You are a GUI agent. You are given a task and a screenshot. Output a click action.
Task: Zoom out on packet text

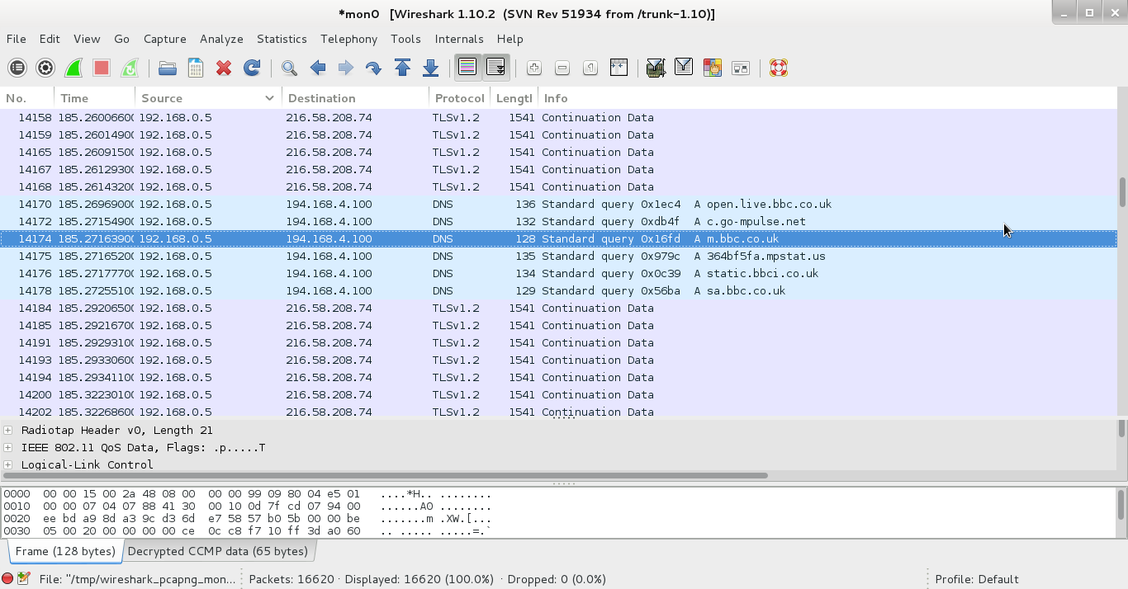(562, 68)
